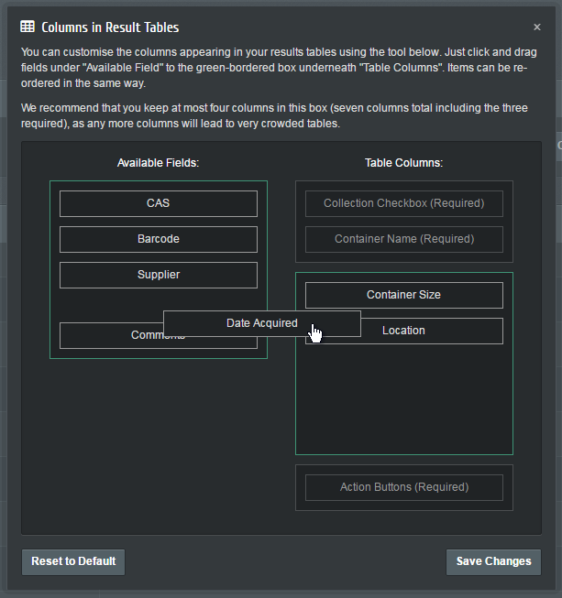Click Reset to Default button
This screenshot has height=598, width=562.
click(73, 561)
